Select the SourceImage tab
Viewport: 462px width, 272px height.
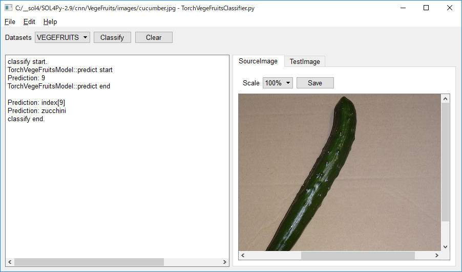258,61
